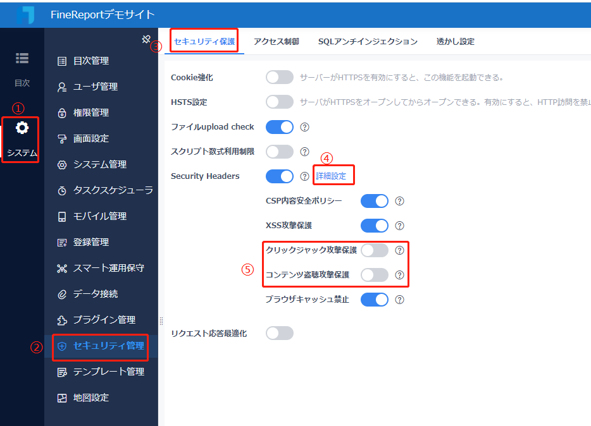Unpin the sidebar with the pin icon
Image resolution: width=591 pixels, height=426 pixels.
coord(145,39)
